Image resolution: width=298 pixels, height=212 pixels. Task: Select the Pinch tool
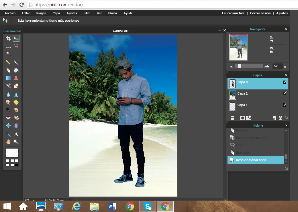tap(16, 125)
